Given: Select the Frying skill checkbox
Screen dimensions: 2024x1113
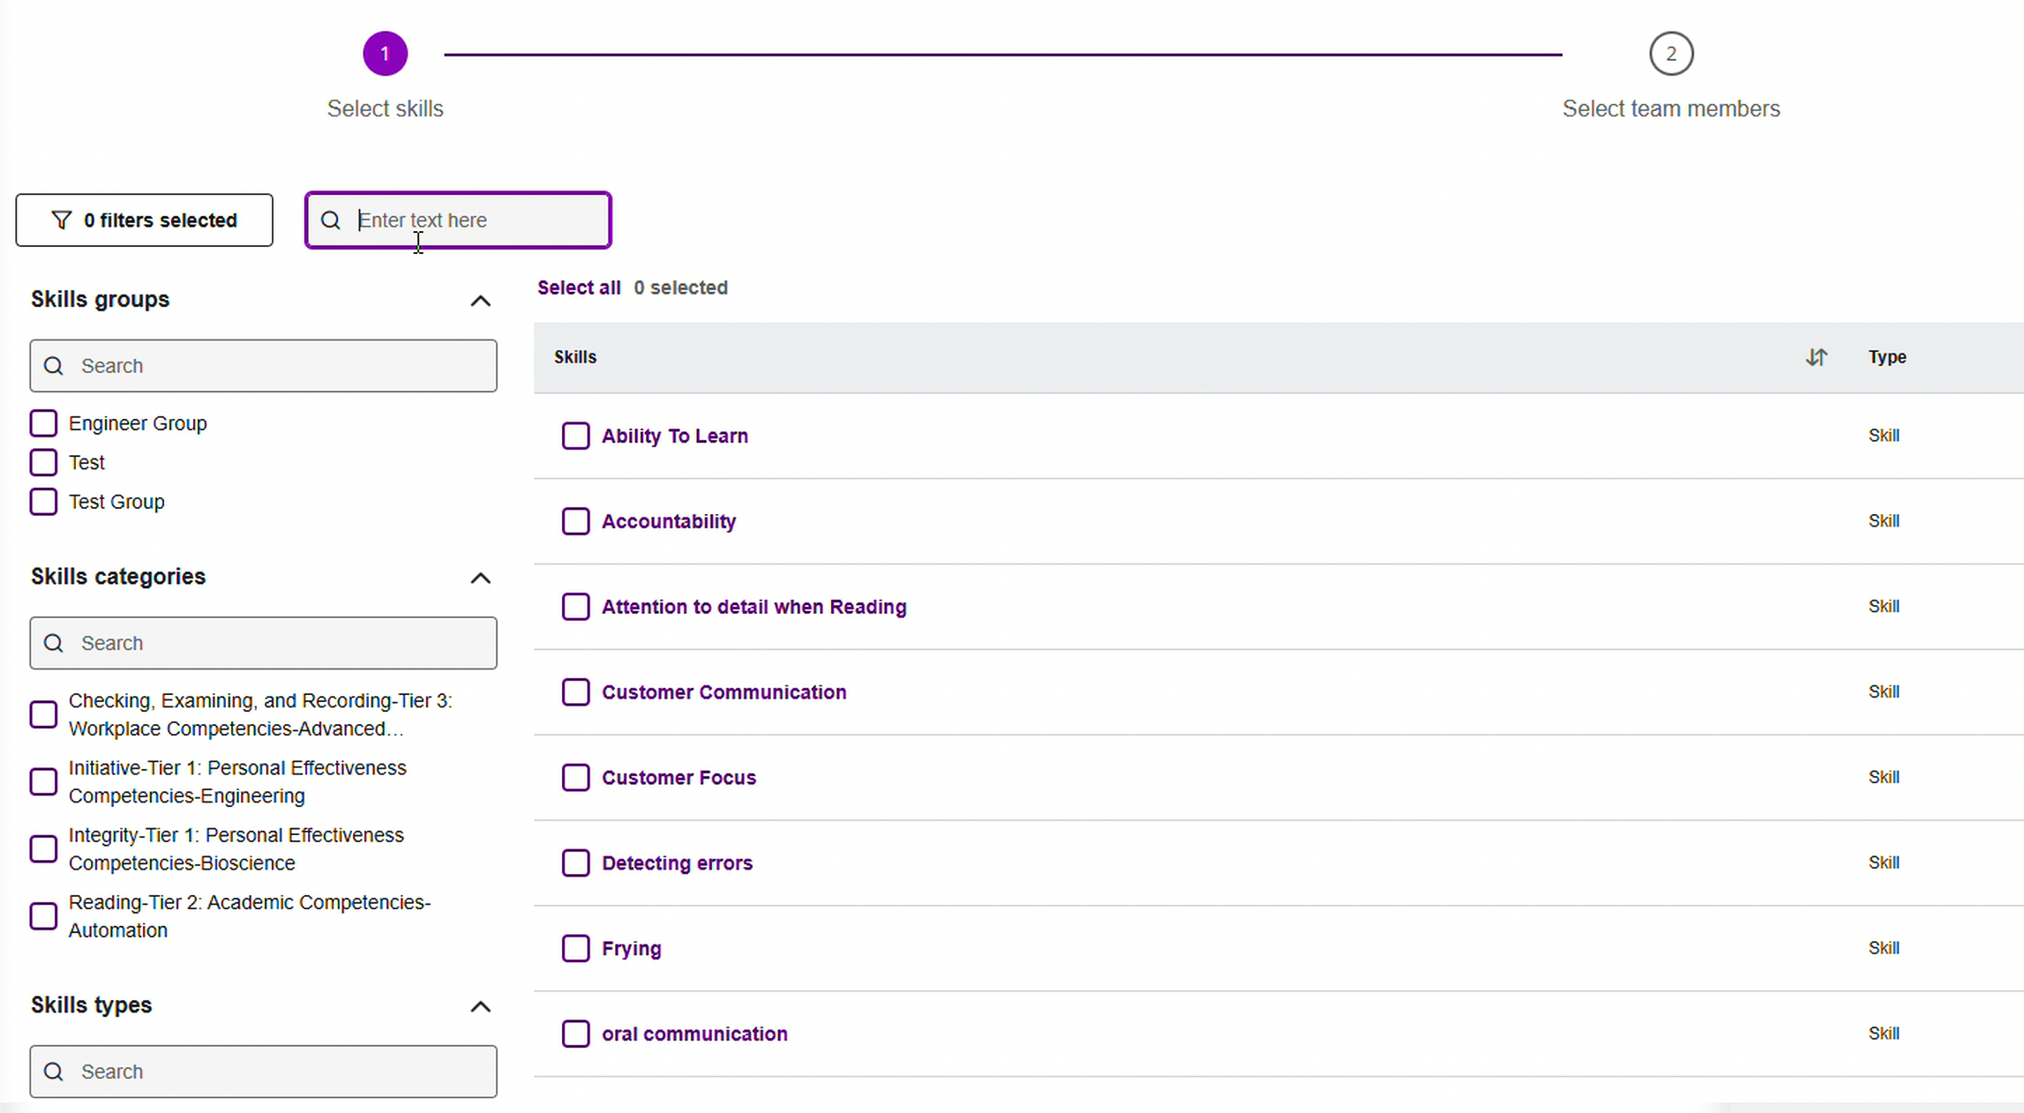Looking at the screenshot, I should click(x=575, y=948).
